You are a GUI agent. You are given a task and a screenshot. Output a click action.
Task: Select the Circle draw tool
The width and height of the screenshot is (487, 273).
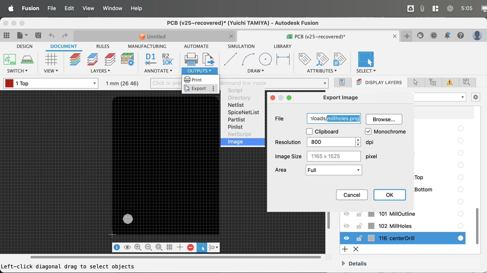click(265, 59)
